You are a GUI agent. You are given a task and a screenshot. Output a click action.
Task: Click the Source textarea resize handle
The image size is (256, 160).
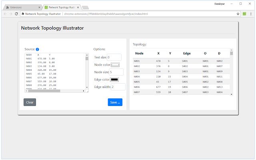pos(87,92)
